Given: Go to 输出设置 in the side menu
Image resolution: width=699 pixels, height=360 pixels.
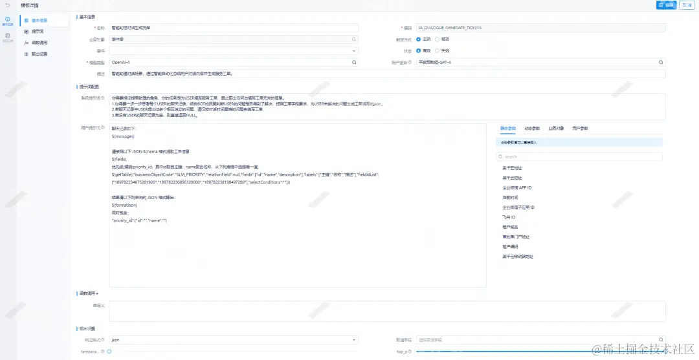Looking at the screenshot, I should click(39, 54).
